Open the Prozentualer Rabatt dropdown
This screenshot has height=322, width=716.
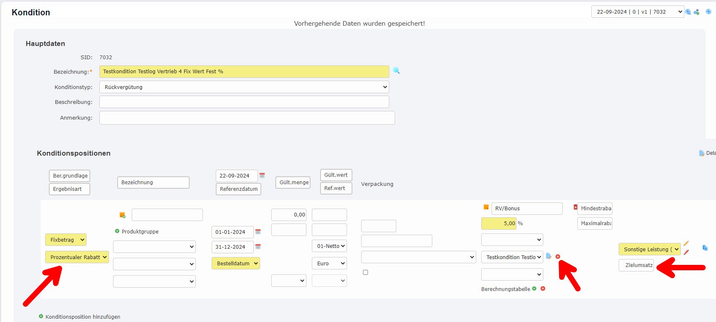pos(77,257)
